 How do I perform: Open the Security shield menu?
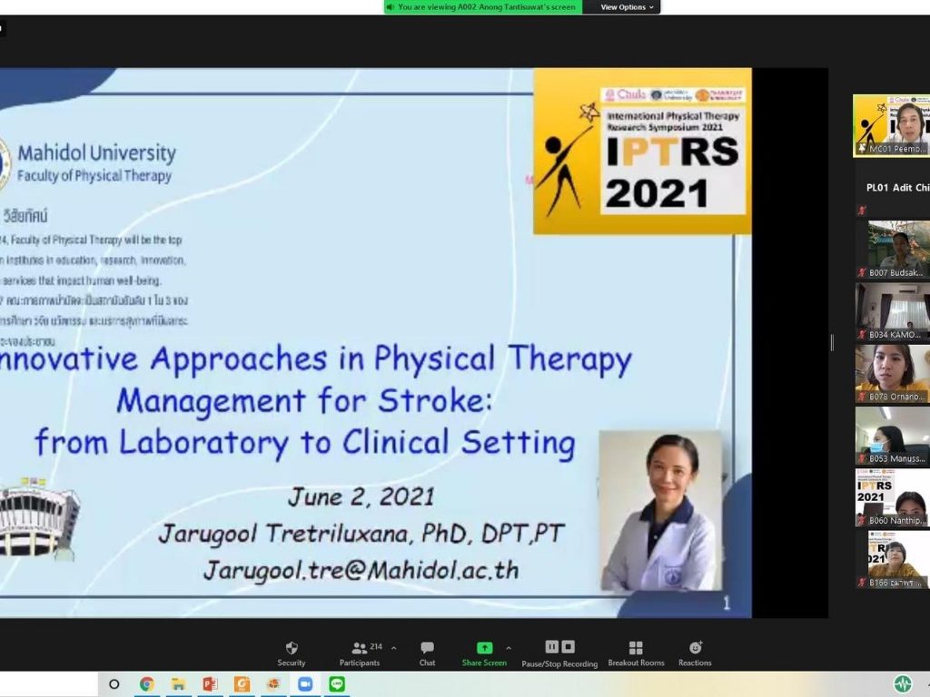pos(292,653)
